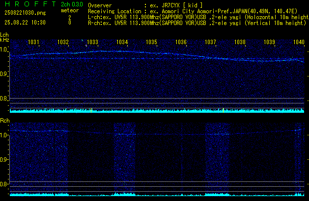Click the HROFFT title text
Screen dimensions: 309x201
[30, 4]
